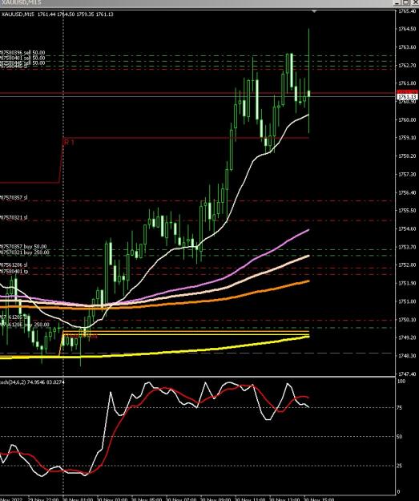
Task: Click take-profit label #87580401 tp
Action: pyautogui.click(x=14, y=271)
